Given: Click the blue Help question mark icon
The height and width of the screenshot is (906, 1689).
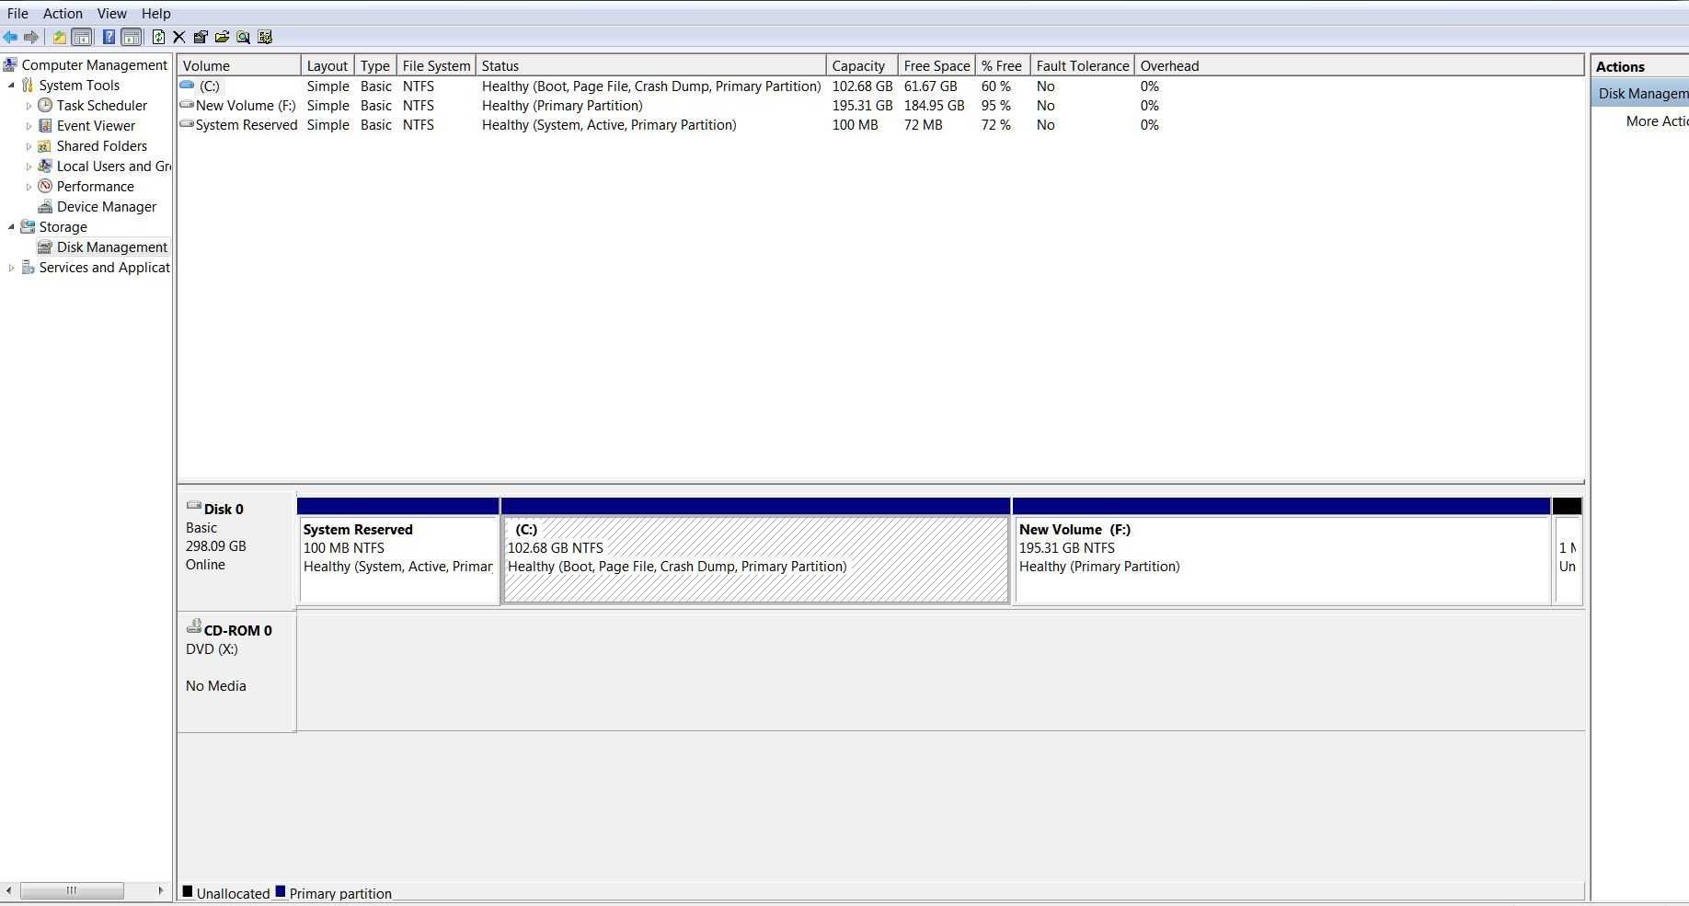Looking at the screenshot, I should point(109,37).
